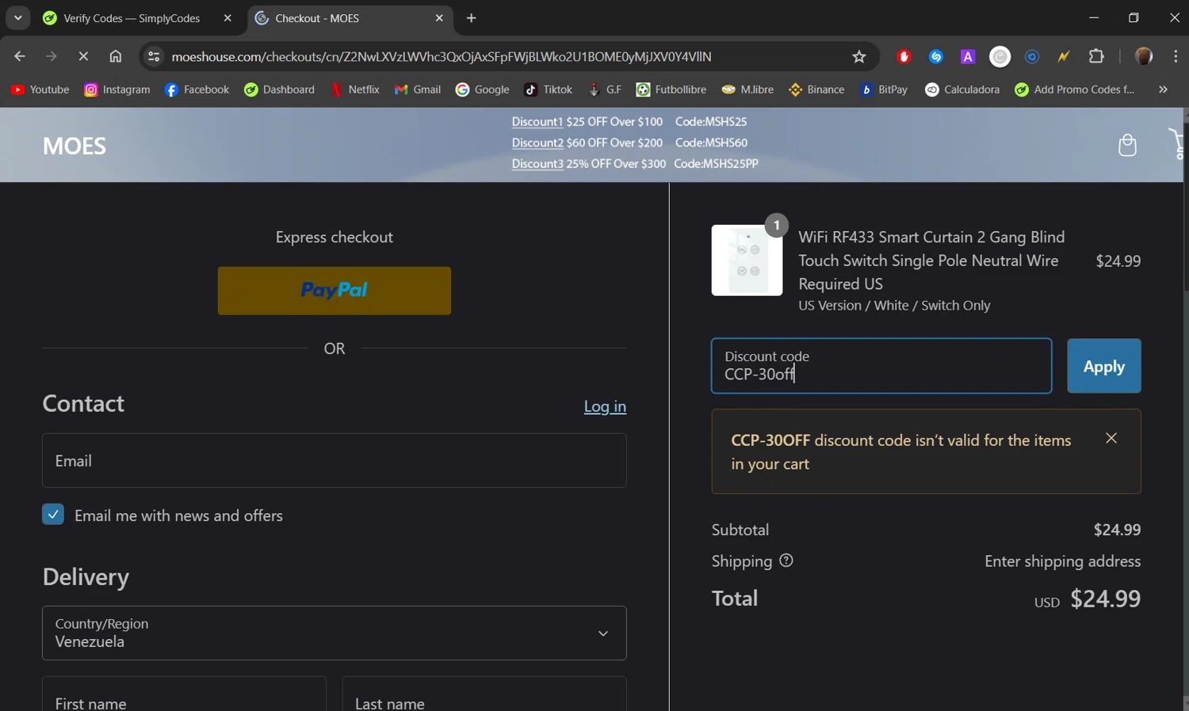Open the Dashboard bookmark

click(280, 89)
